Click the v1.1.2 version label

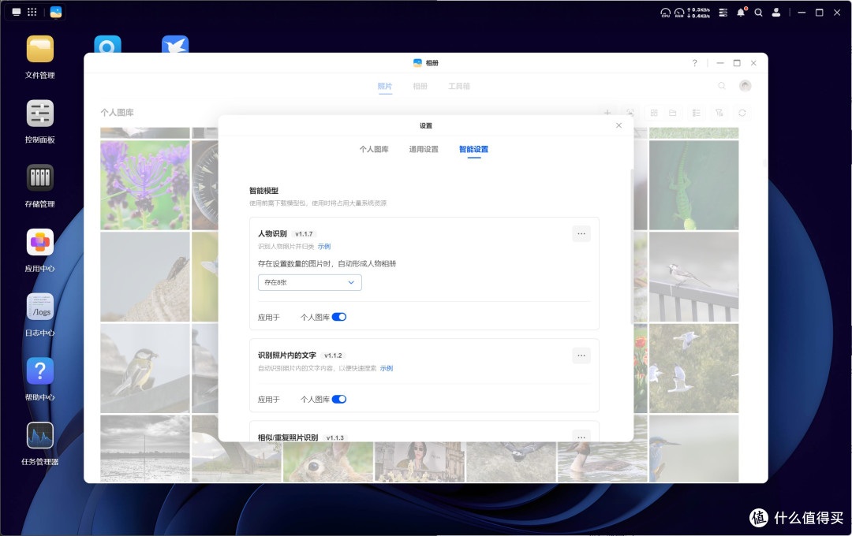coord(333,355)
